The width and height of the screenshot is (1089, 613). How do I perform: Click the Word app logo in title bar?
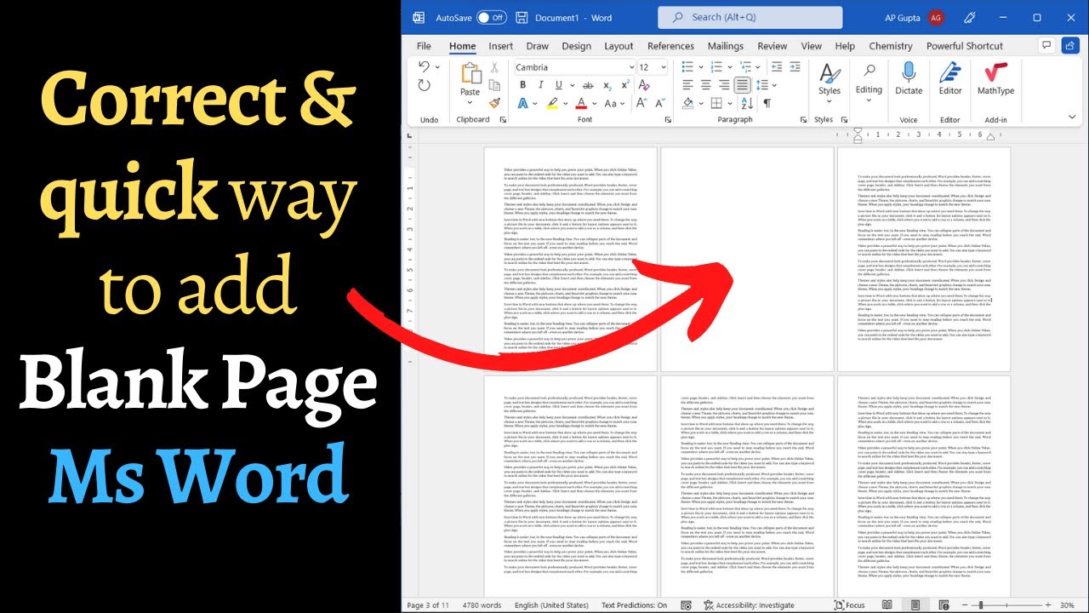pos(418,17)
